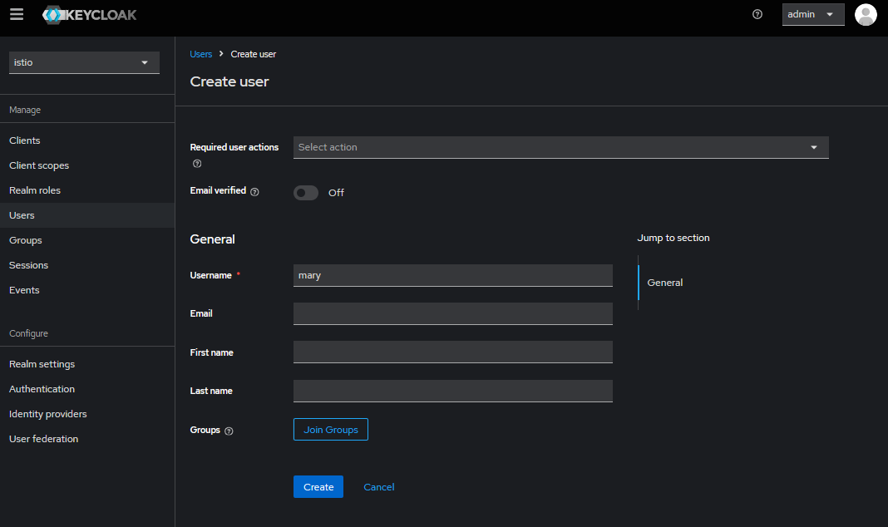
Task: Open User federation
Action: pyautogui.click(x=87, y=439)
